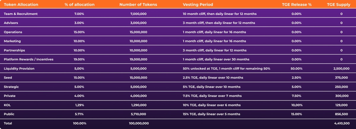The width and height of the screenshot is (356, 129).
Task: Click total TGE supply value 4,410,500
Action: tap(341, 123)
